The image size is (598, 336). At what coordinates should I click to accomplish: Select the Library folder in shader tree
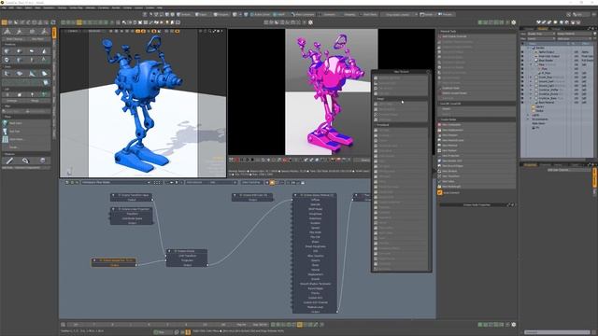tap(540, 106)
